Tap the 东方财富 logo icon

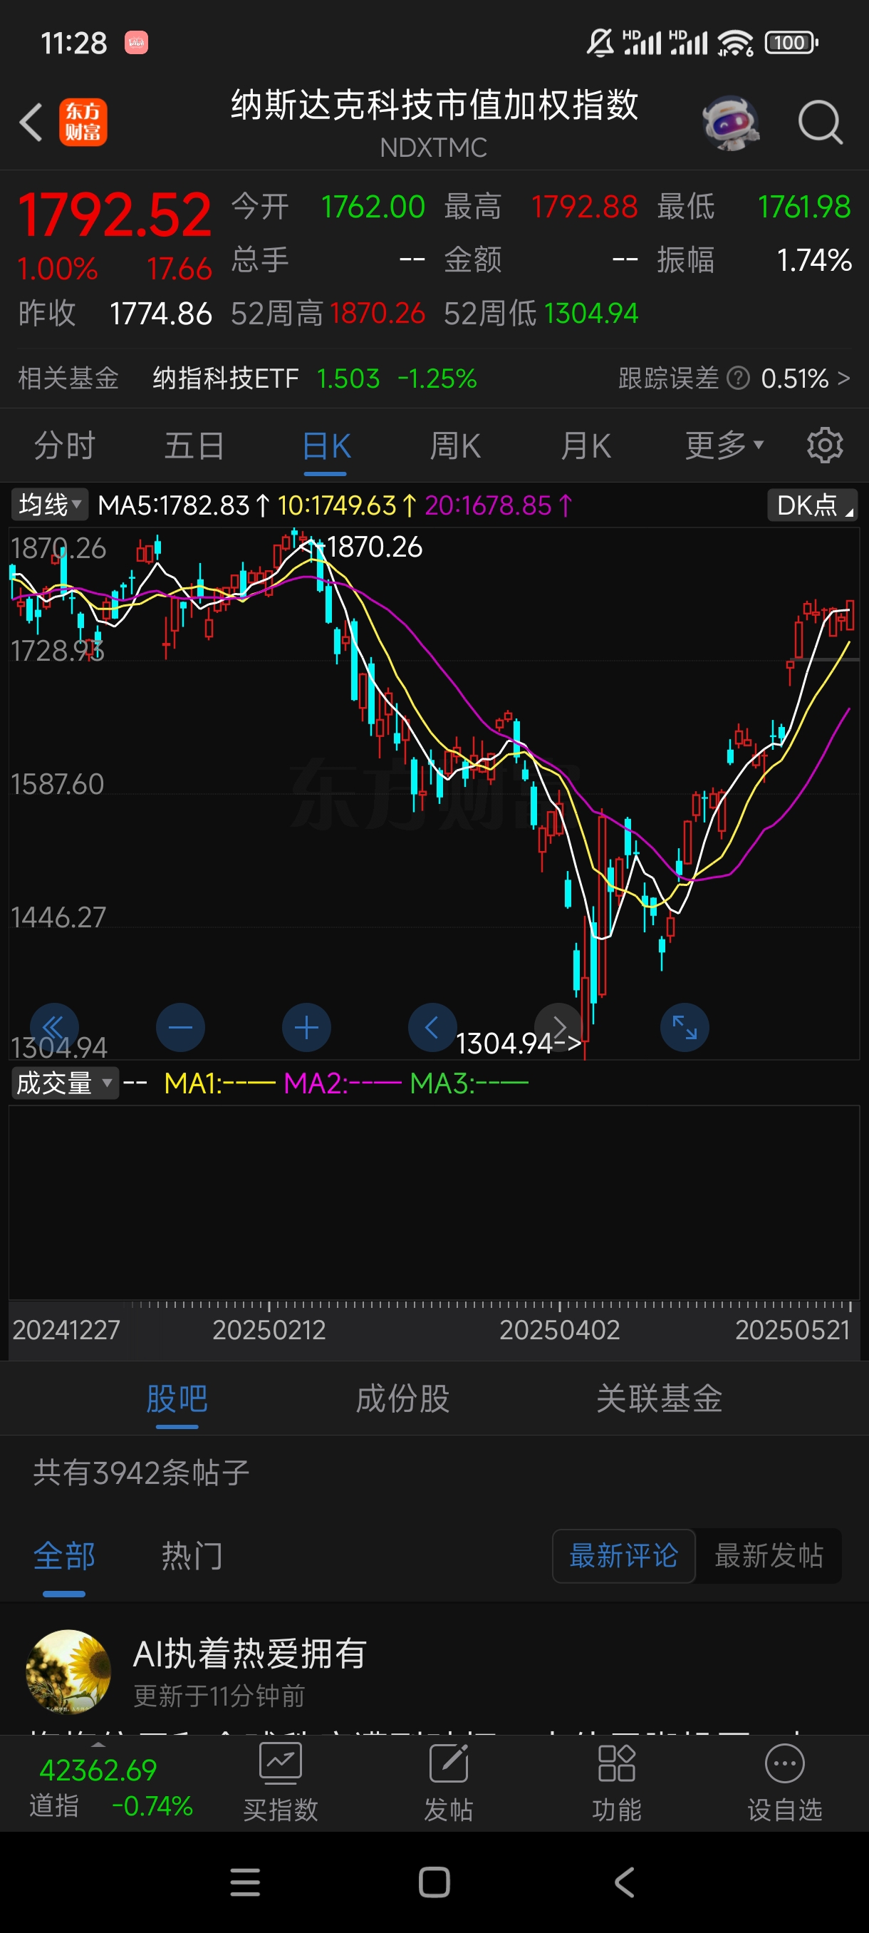(x=83, y=122)
